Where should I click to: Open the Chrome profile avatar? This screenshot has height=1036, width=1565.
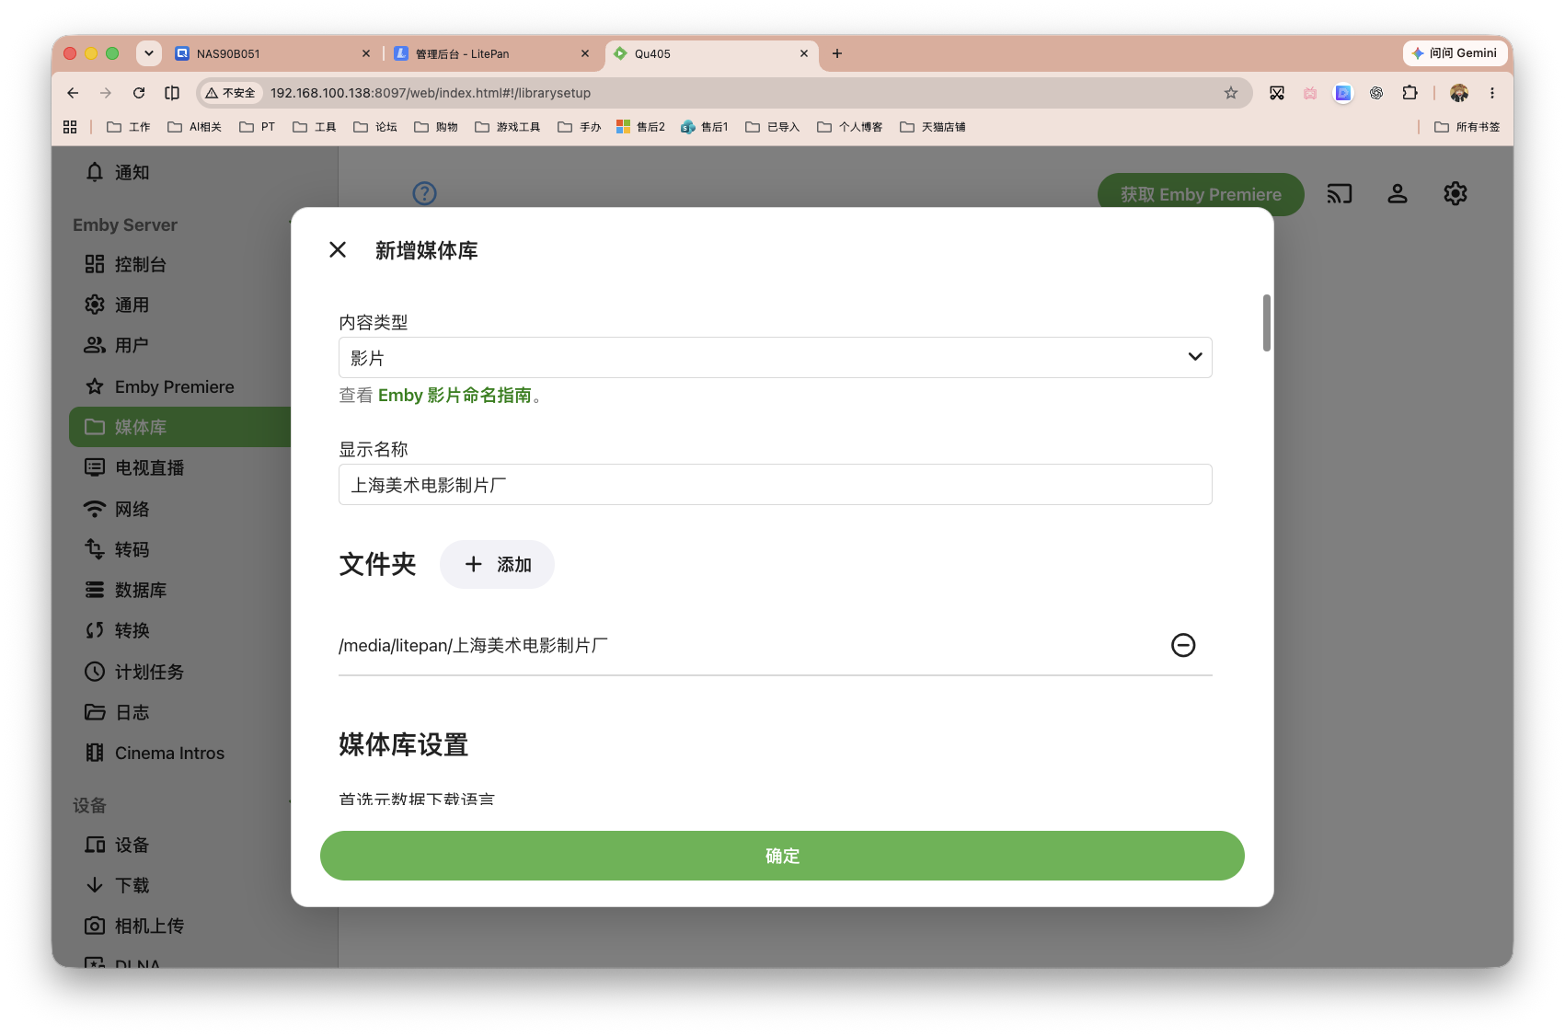[1459, 93]
